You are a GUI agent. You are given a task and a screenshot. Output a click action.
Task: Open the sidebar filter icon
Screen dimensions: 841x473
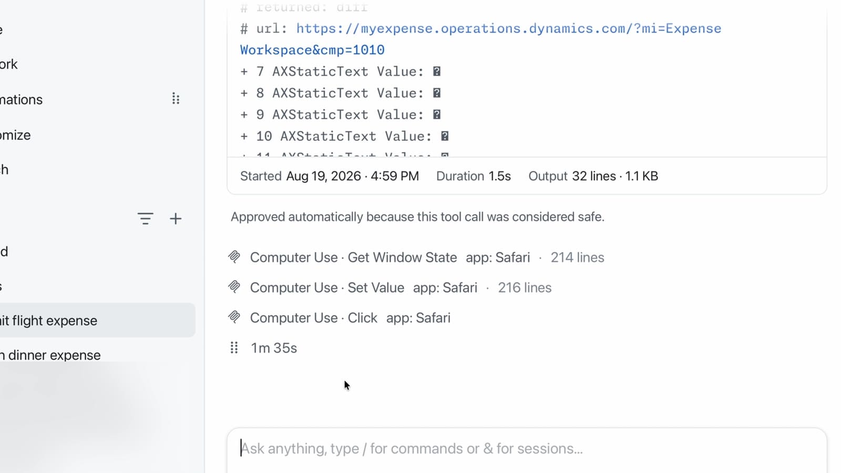pos(145,219)
